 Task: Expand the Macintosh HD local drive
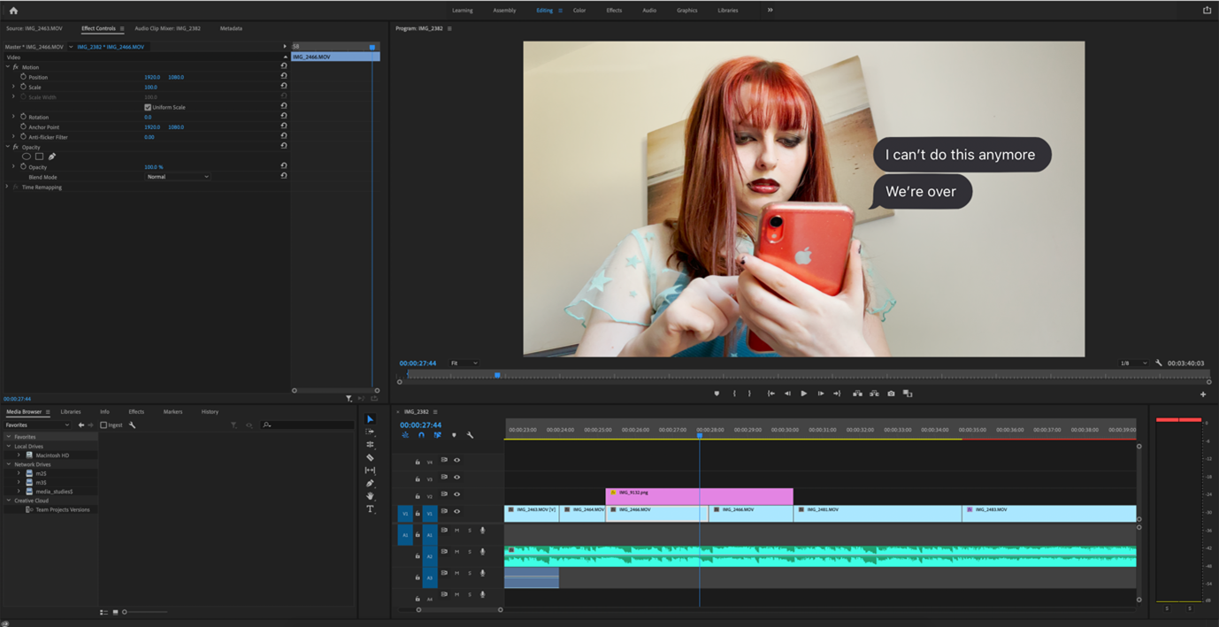[x=19, y=455]
